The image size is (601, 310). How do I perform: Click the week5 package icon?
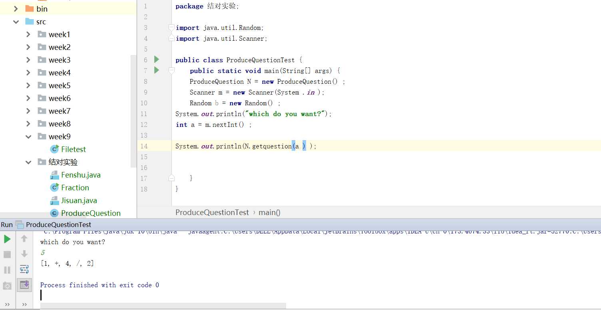click(x=42, y=85)
